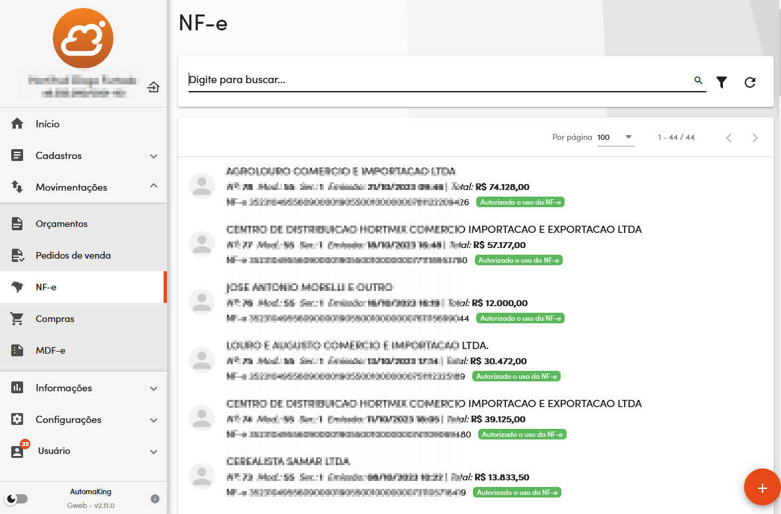
Task: Go to previous page arrow
Action: tap(729, 138)
